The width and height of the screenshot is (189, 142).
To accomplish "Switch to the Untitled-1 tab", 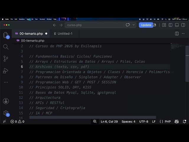I will click(x=64, y=33).
